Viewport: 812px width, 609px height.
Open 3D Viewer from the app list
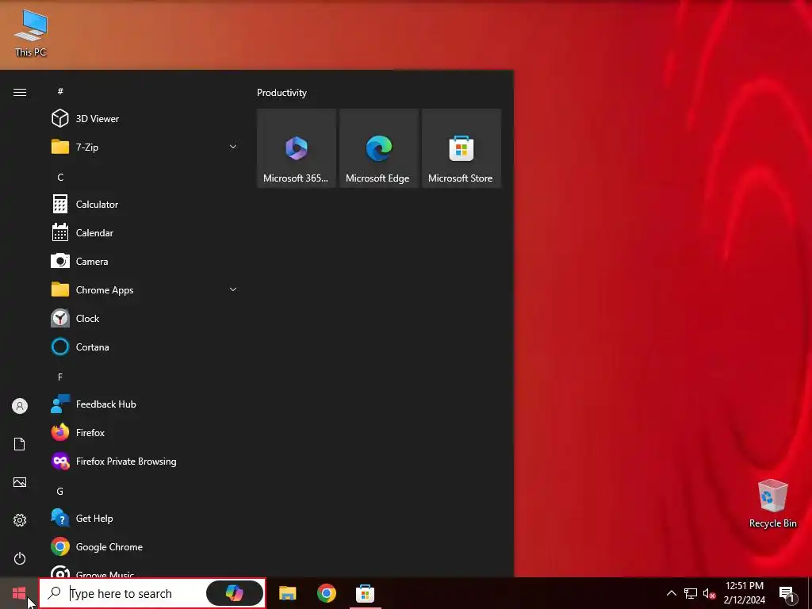[x=145, y=119]
